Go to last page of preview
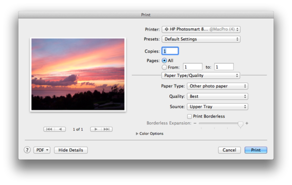Viewport: 292px width, 185px height. pyautogui.click(x=107, y=129)
